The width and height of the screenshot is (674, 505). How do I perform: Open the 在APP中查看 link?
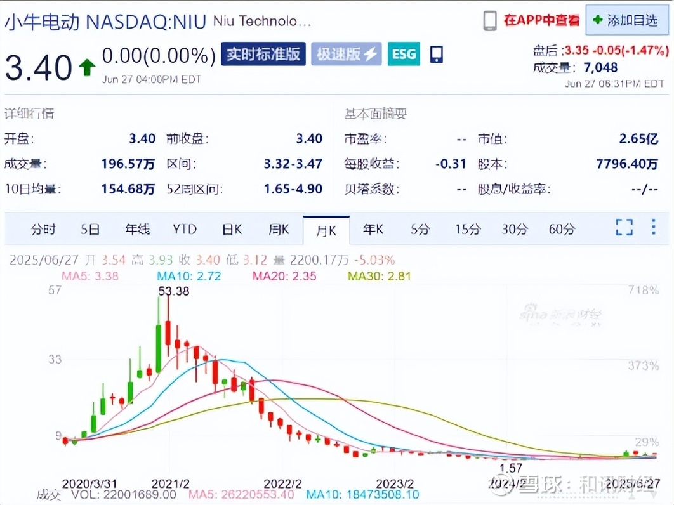tap(541, 20)
